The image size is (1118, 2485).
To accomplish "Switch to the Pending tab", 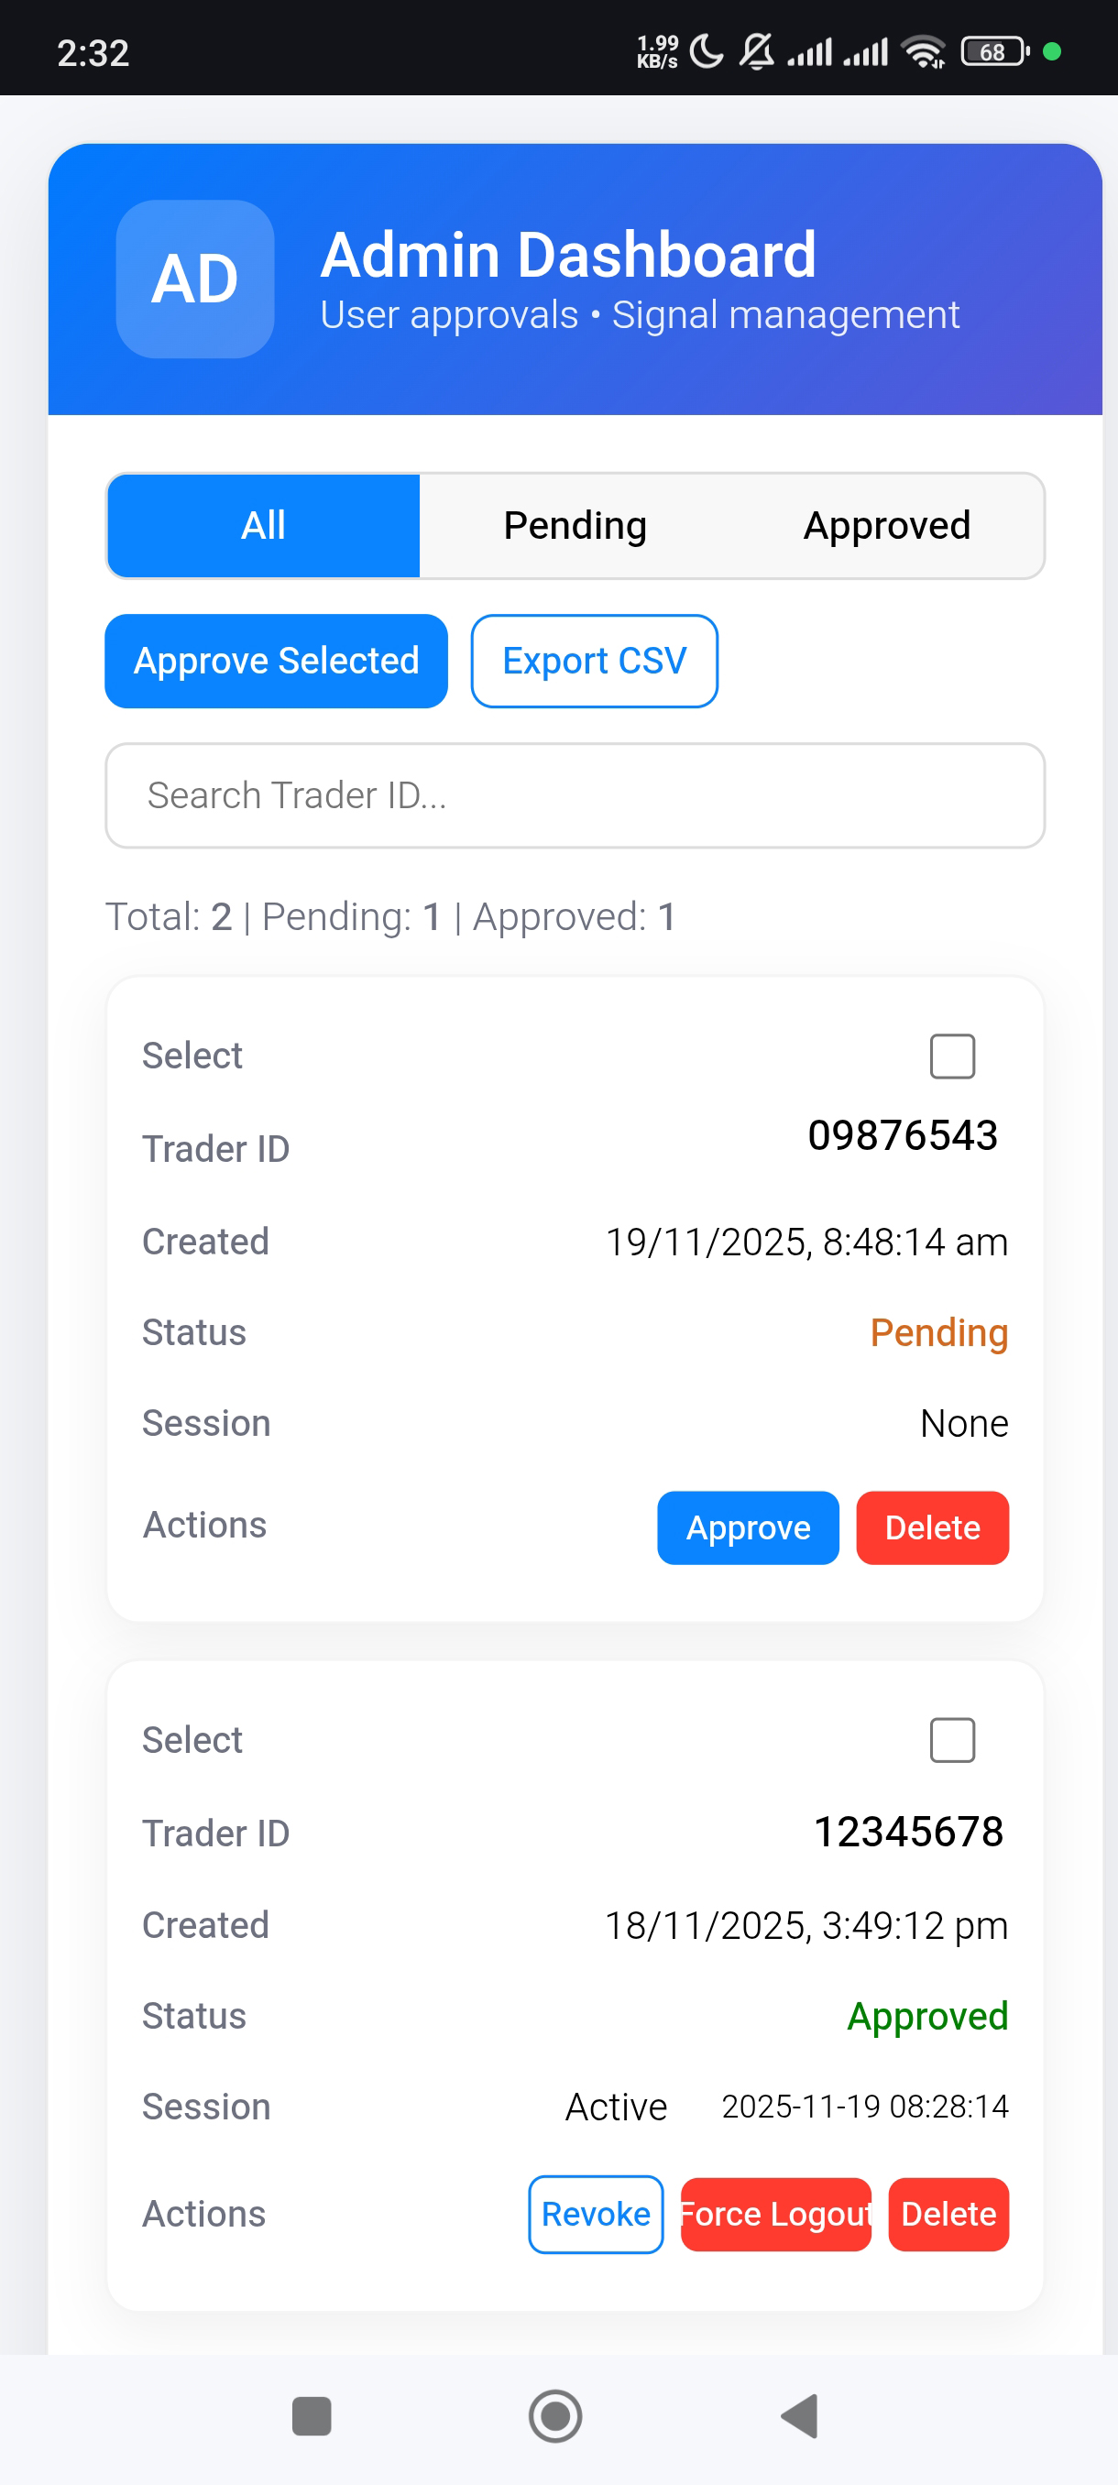I will point(575,526).
